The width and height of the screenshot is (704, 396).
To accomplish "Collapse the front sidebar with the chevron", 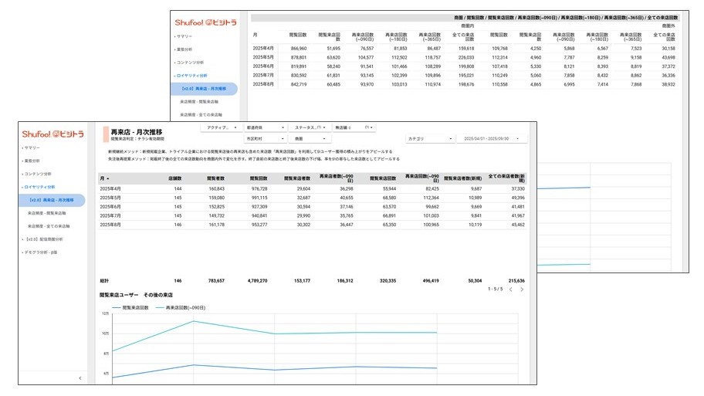I will click(x=80, y=377).
